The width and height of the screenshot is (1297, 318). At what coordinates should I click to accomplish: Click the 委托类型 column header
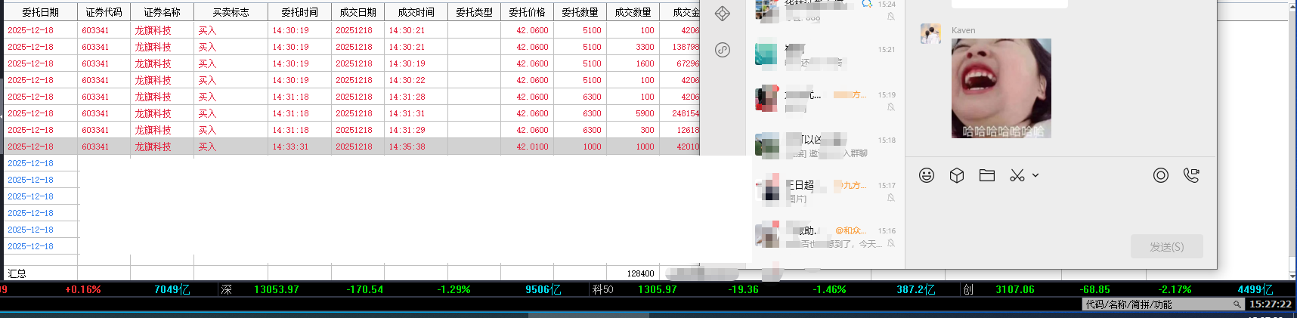coord(474,12)
